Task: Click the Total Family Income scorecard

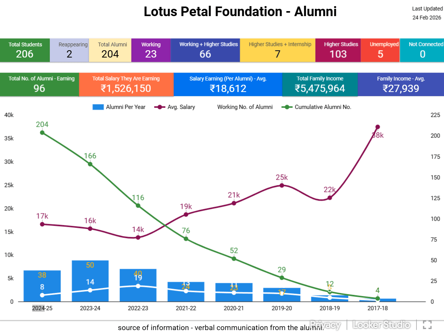Action: [320, 85]
